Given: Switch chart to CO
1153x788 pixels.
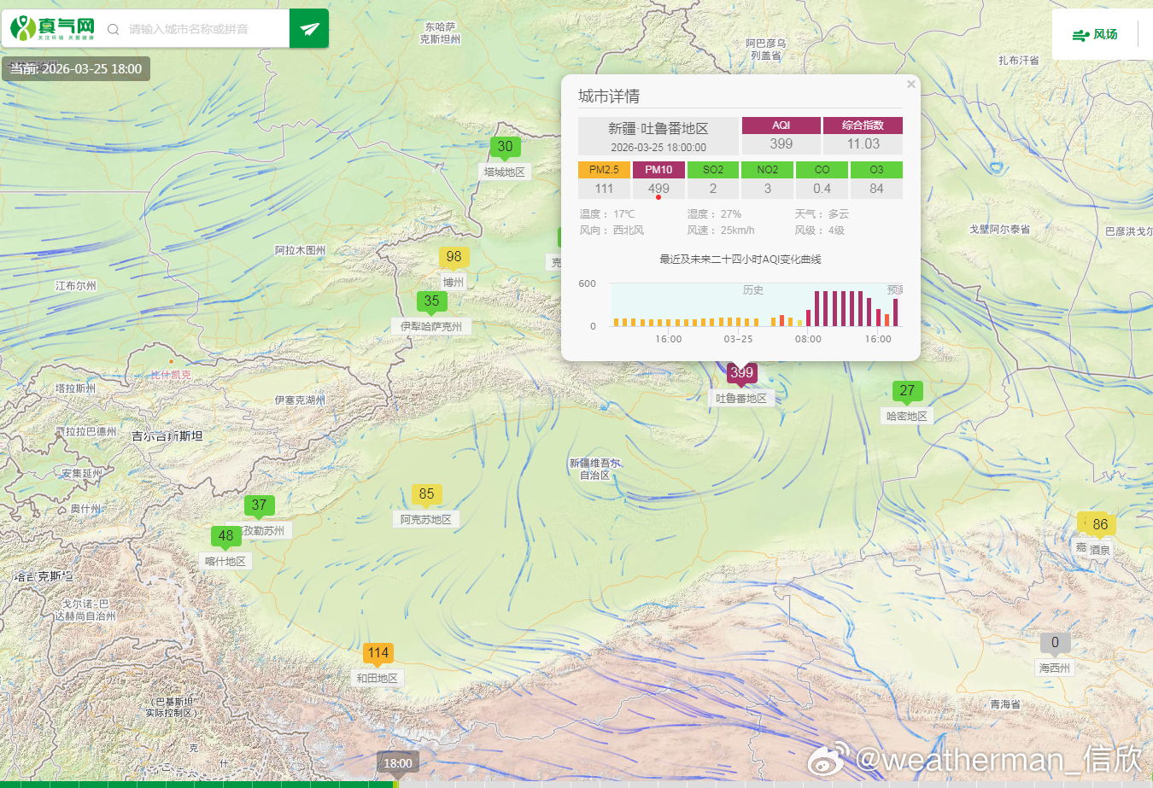Looking at the screenshot, I should pyautogui.click(x=822, y=170).
